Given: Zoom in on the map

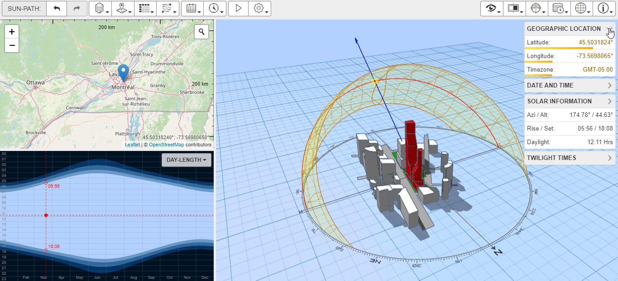Looking at the screenshot, I should coord(12,32).
